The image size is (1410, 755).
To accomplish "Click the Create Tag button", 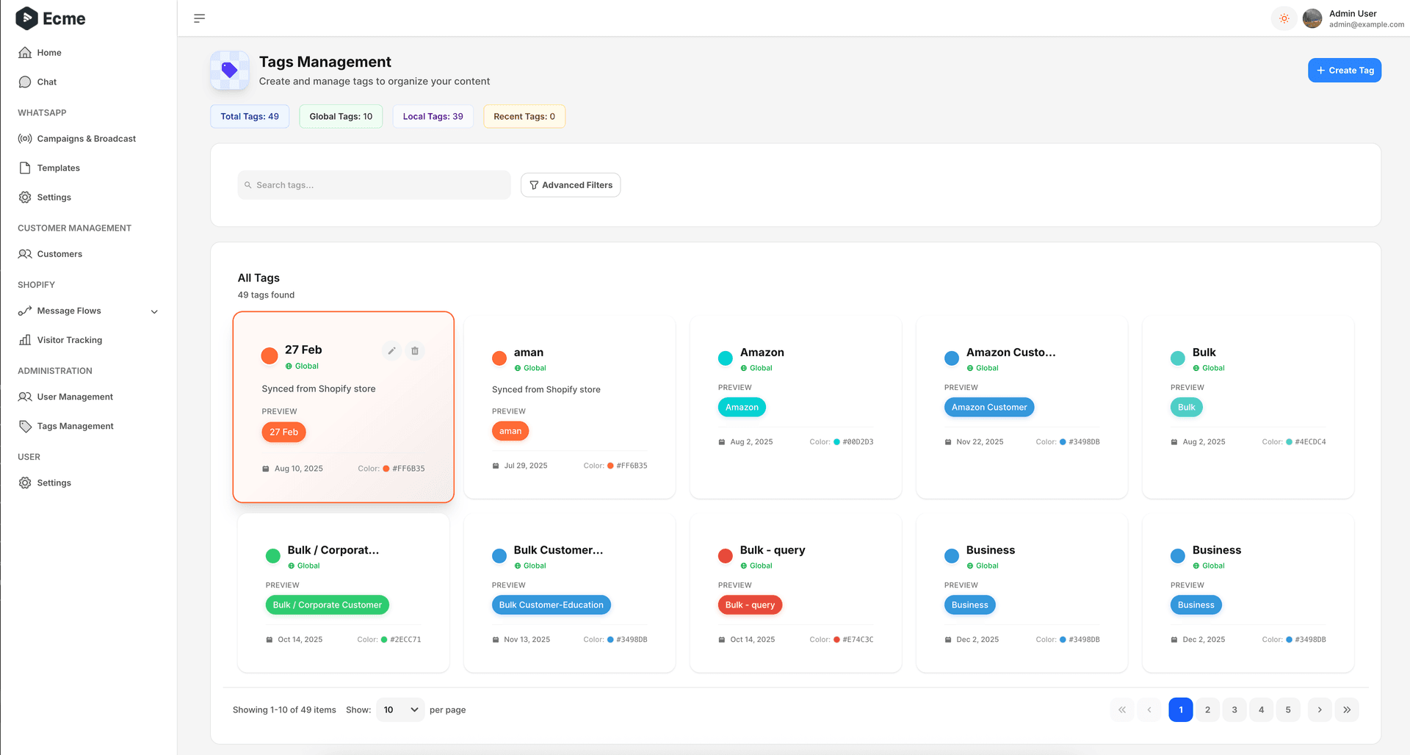I will tap(1345, 70).
